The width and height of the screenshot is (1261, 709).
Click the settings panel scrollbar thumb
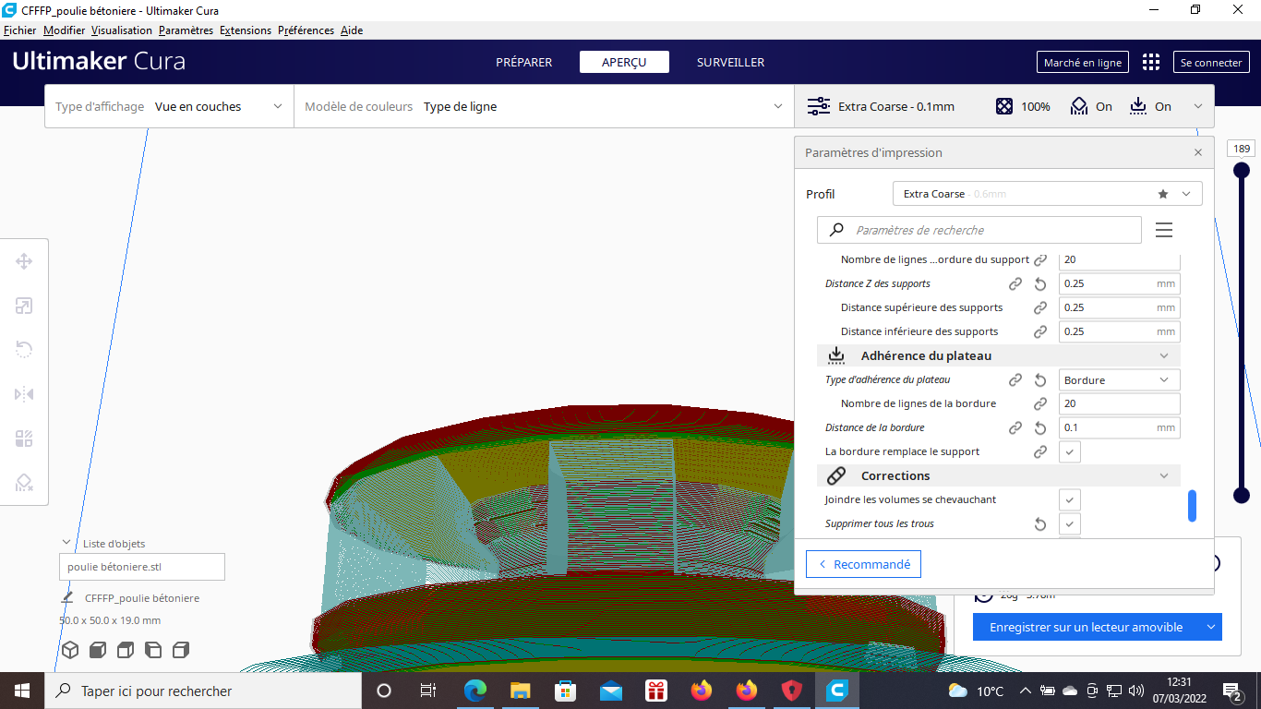pyautogui.click(x=1192, y=505)
